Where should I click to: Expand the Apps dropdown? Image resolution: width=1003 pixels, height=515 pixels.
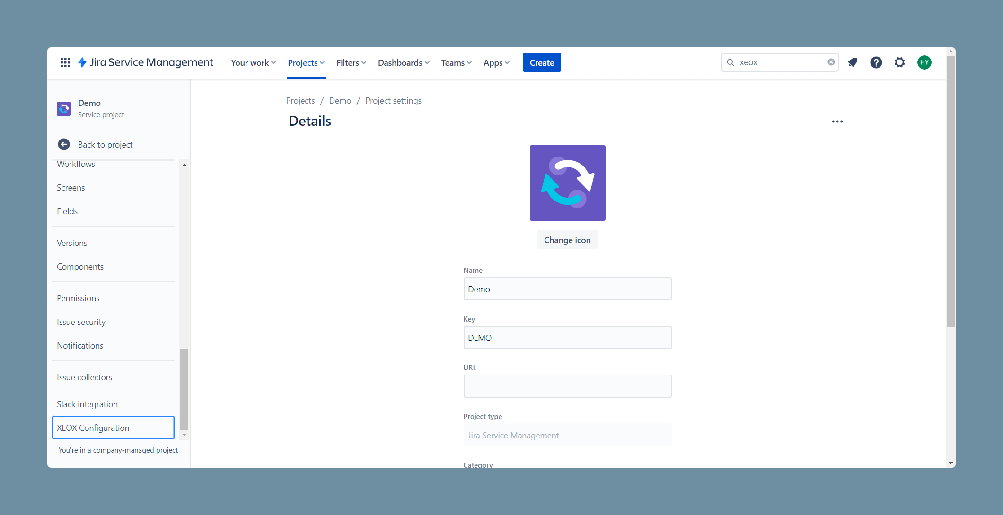[496, 62]
